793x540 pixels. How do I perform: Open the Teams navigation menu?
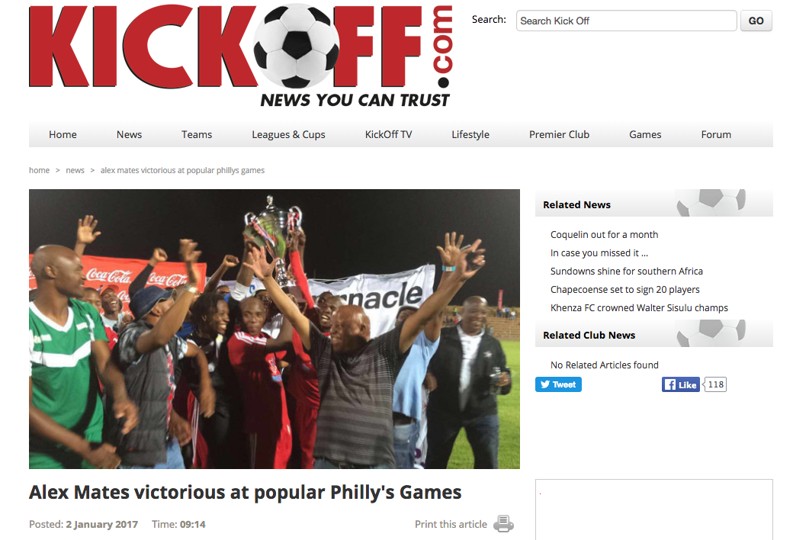[197, 135]
